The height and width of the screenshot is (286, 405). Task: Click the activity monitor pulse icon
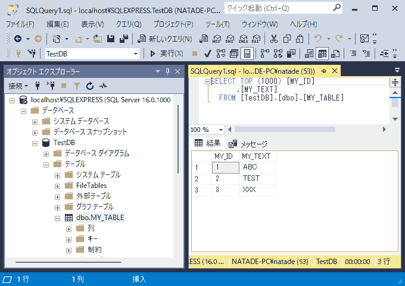tap(103, 86)
